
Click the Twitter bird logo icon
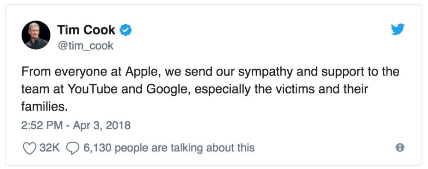pyautogui.click(x=398, y=29)
